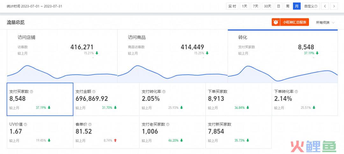Open the 自定义 custom date option
This screenshot has width=344, height=154.
[x=311, y=6]
